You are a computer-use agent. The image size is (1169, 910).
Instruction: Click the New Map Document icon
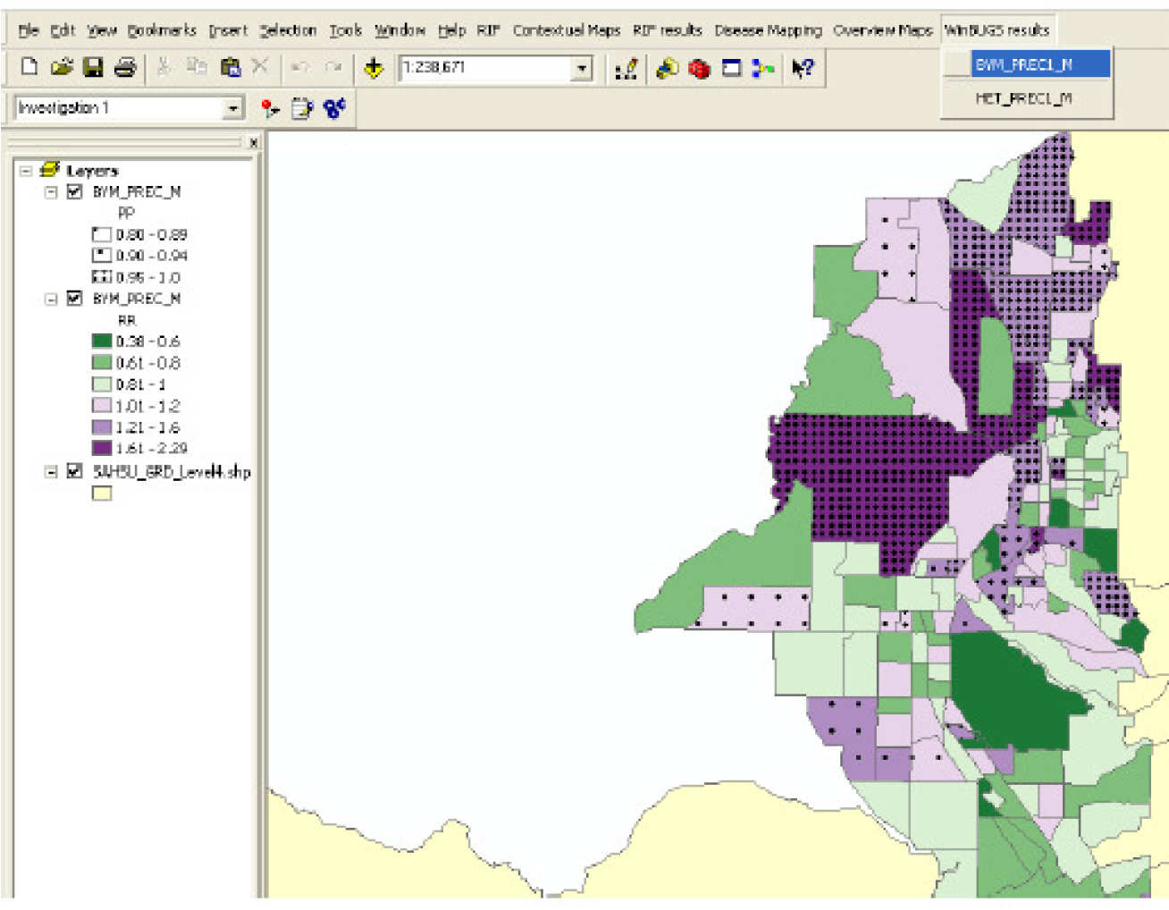29,67
